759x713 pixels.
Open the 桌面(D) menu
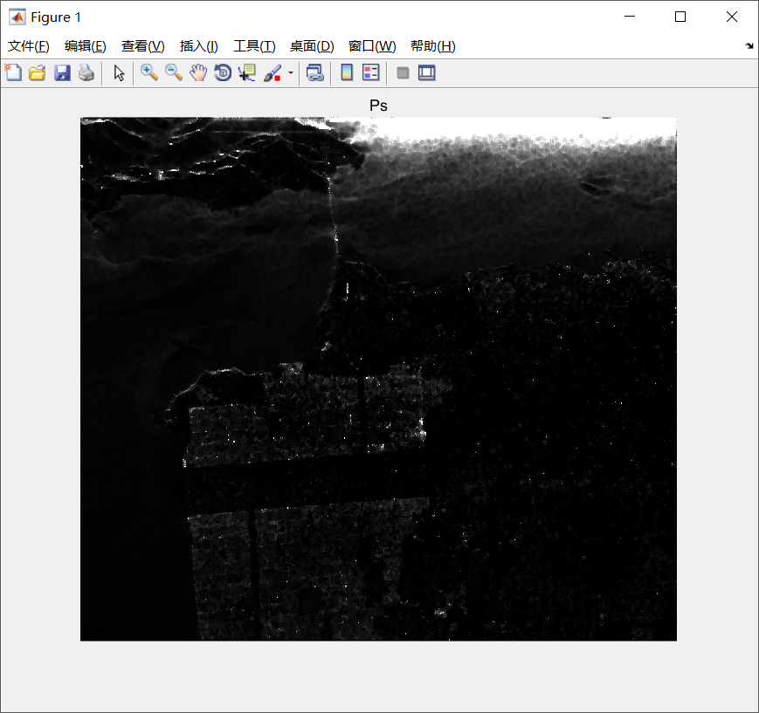[x=312, y=46]
